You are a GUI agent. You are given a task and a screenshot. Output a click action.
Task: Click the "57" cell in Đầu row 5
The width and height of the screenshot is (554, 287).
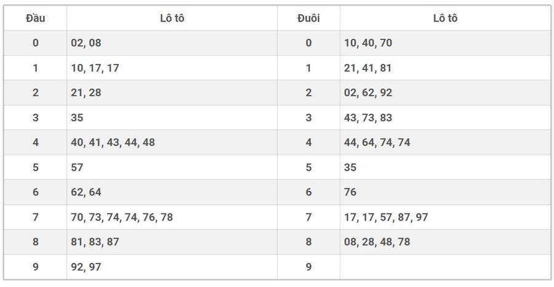click(x=78, y=168)
